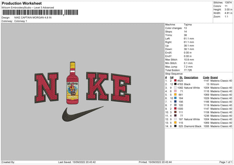234x165 pixels.
Task: Click the Max Stitch value '10.8 mm'
Action: coord(189,60)
